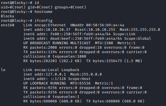Viewport: 166px width, 106px height.
Task: Click the uid=0(root) output text
Action: point(13,7)
